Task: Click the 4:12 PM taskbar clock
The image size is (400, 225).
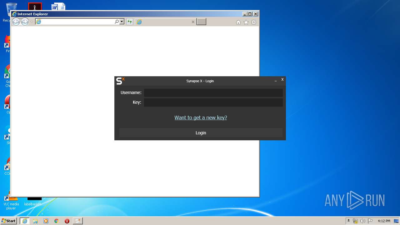Action: 384,221
